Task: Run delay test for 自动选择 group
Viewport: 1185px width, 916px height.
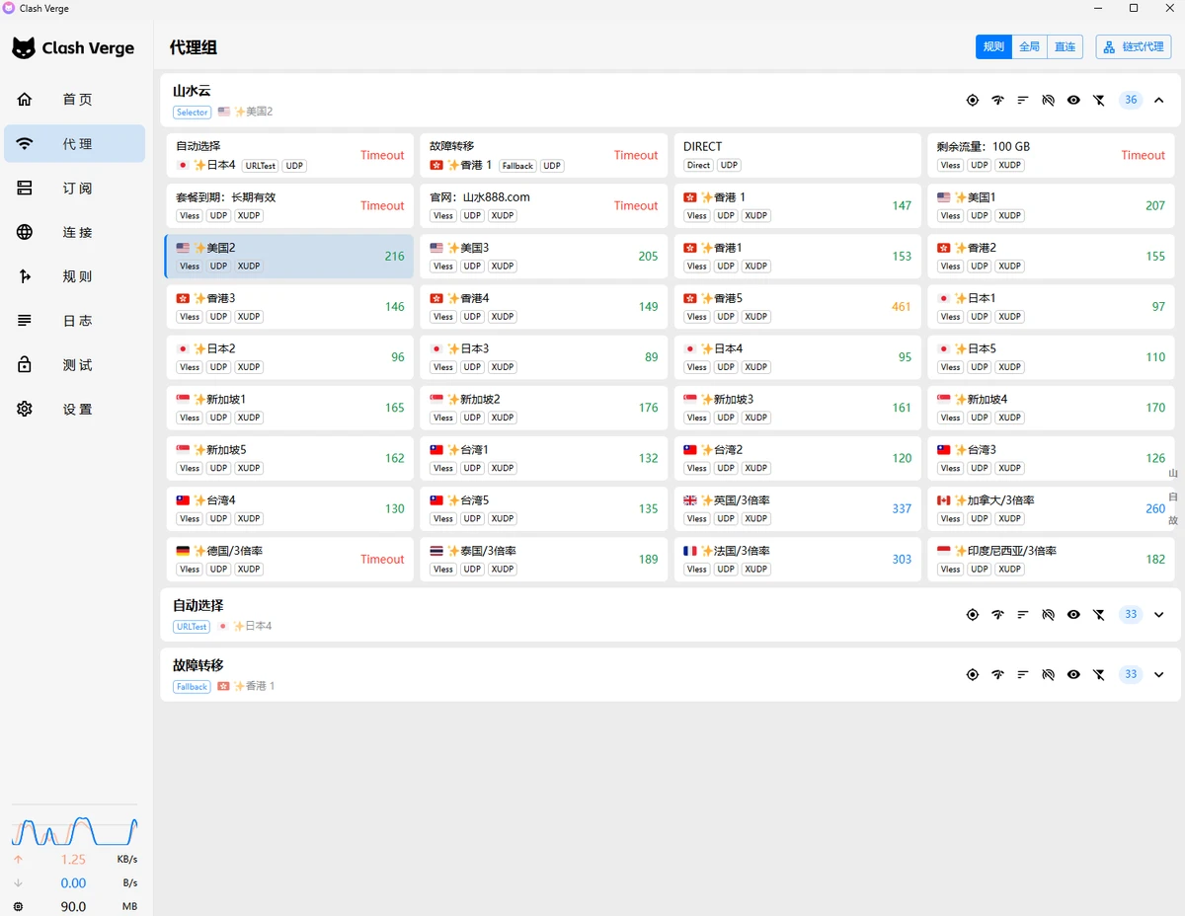Action: coord(997,614)
